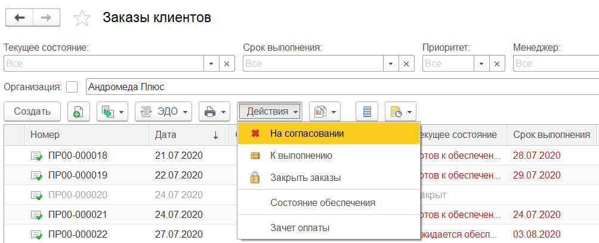Click the document with clock icon
Image resolution: width=599 pixels, height=243 pixels.
click(x=400, y=111)
